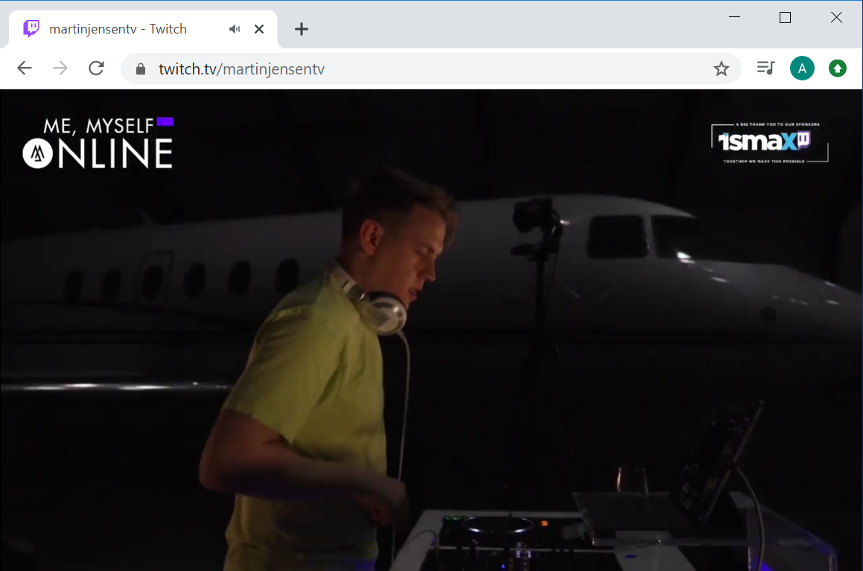Screen dimensions: 863x571
Task: Reload the Twitch page
Action: pyautogui.click(x=96, y=68)
